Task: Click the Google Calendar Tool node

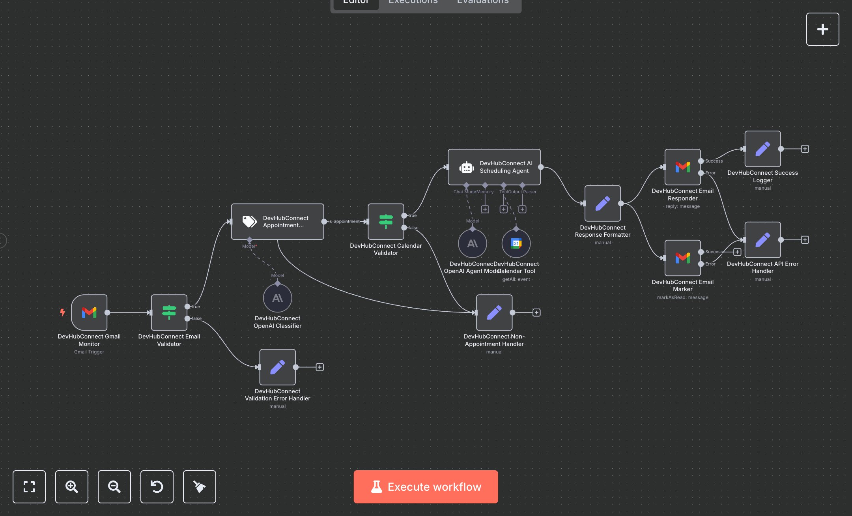Action: click(516, 243)
